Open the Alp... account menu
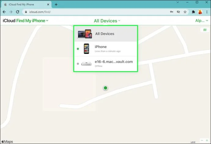211x144 pixels. coord(202,21)
